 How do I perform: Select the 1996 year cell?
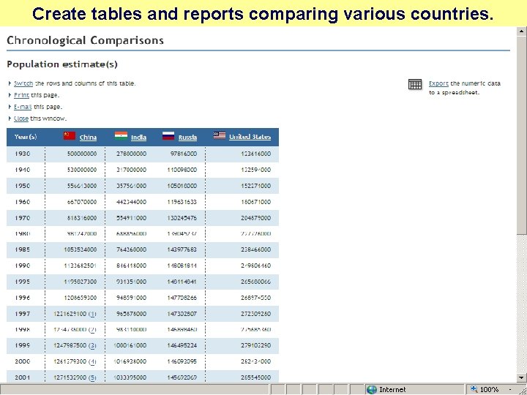coord(22,298)
